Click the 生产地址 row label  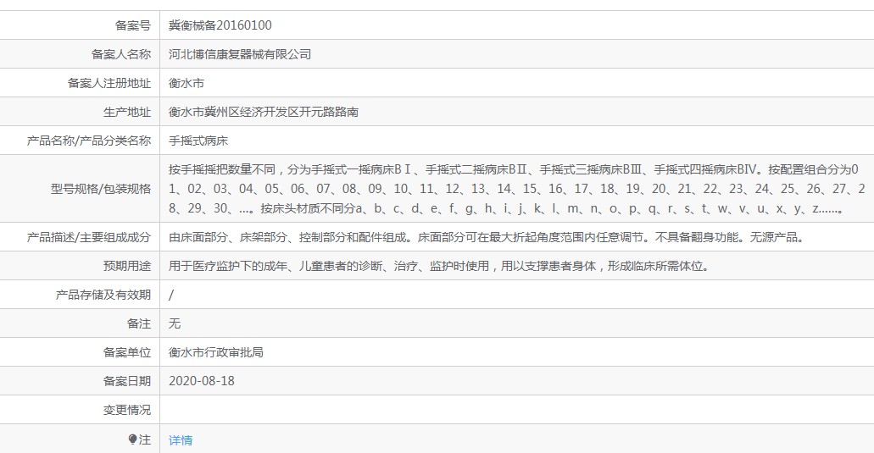point(127,112)
